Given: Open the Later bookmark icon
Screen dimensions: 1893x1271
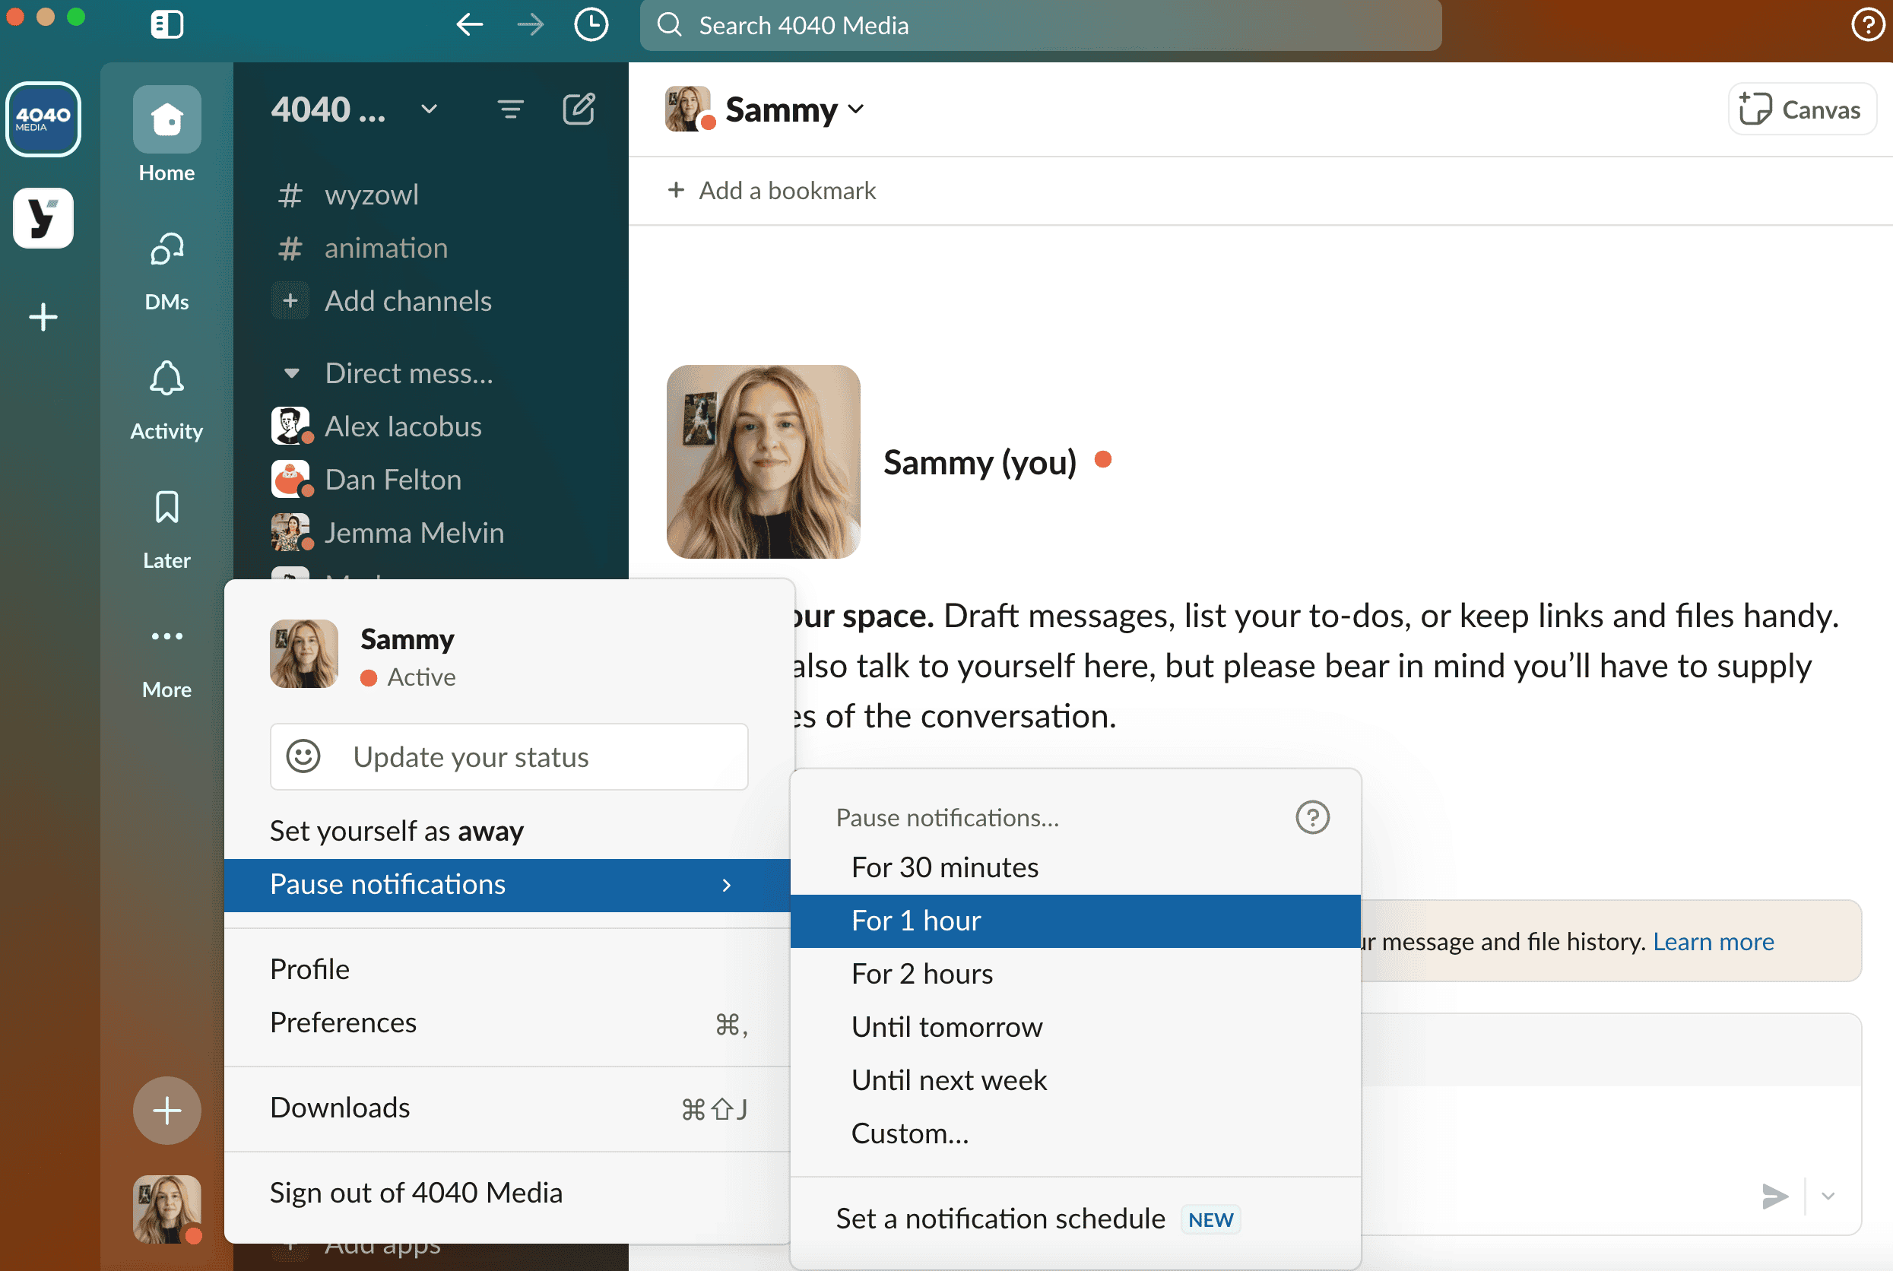Looking at the screenshot, I should 167,508.
